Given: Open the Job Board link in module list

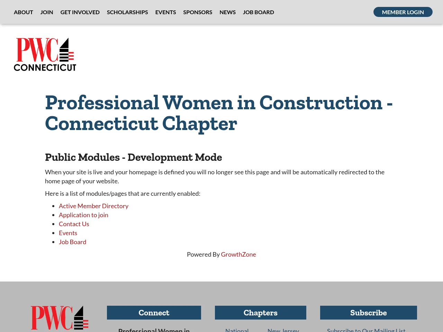Looking at the screenshot, I should coord(72,242).
